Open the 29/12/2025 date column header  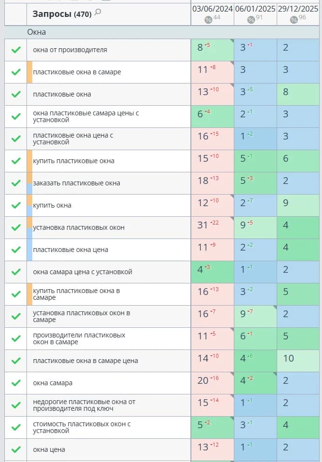pyautogui.click(x=298, y=9)
